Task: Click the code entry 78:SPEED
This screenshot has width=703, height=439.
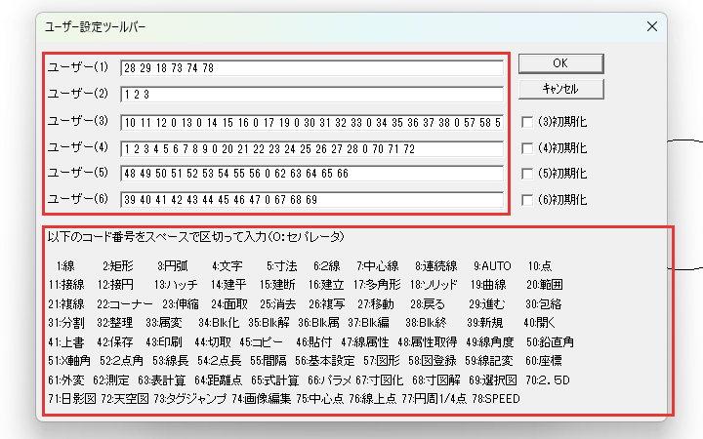Action: 496,399
